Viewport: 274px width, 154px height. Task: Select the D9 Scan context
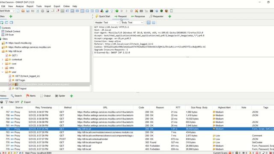(9, 35)
